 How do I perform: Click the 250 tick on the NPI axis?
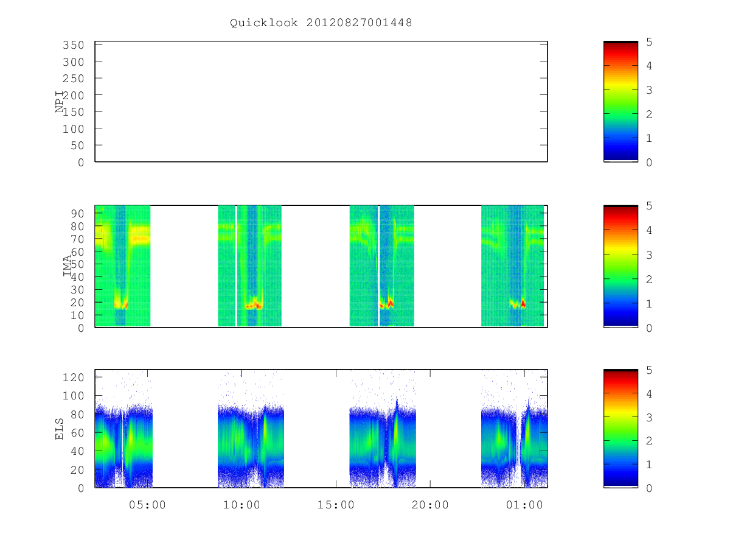pyautogui.click(x=74, y=79)
